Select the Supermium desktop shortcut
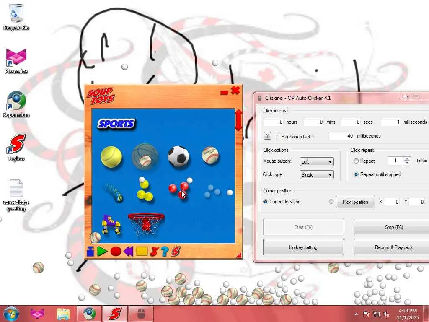Image resolution: width=429 pixels, height=322 pixels. 16,104
